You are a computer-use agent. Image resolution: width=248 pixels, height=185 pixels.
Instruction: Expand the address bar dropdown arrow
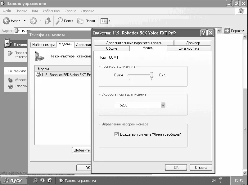[219, 31]
